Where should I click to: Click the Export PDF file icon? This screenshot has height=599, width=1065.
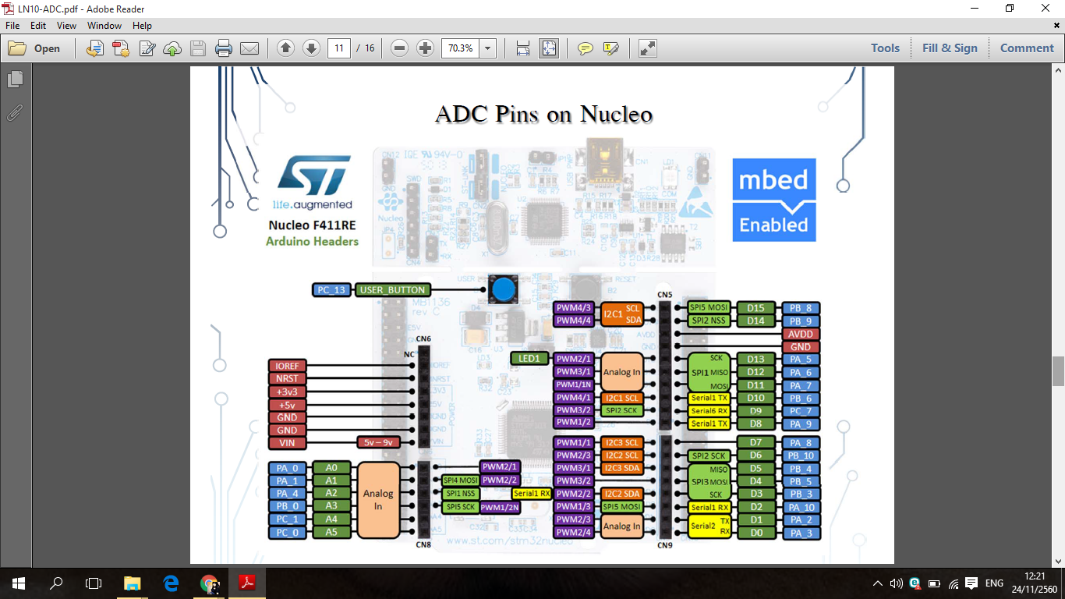[x=95, y=48]
